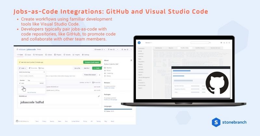Viewport: 260px width, 136px height.
Task: Open the Code tab in GitHub repo
Action: coord(20,55)
